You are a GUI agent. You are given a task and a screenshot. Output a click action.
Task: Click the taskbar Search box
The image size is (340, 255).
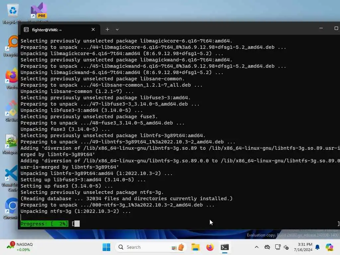pyautogui.click(x=151, y=247)
